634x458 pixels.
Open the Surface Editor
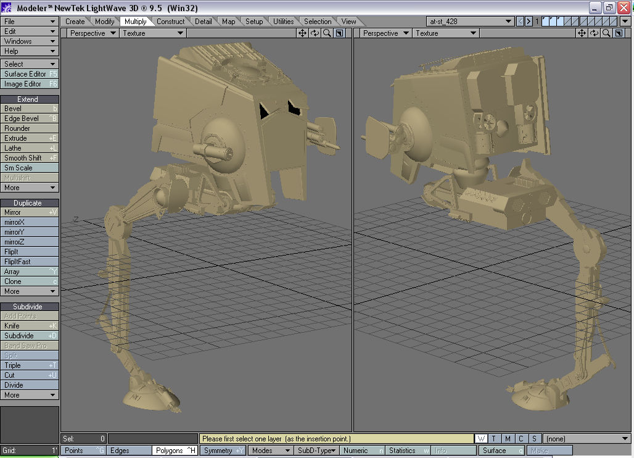click(30, 74)
